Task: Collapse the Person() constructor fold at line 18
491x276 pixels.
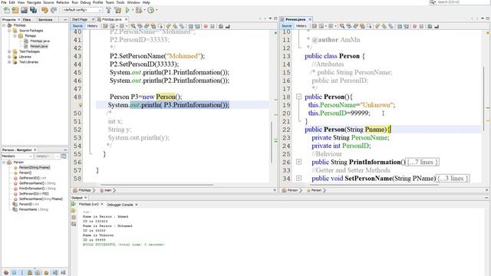Action: coord(298,97)
